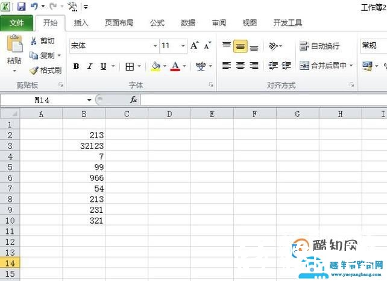387x281 pixels.
Task: Open the Merge and Center dropdown arrow
Action: tap(351, 66)
